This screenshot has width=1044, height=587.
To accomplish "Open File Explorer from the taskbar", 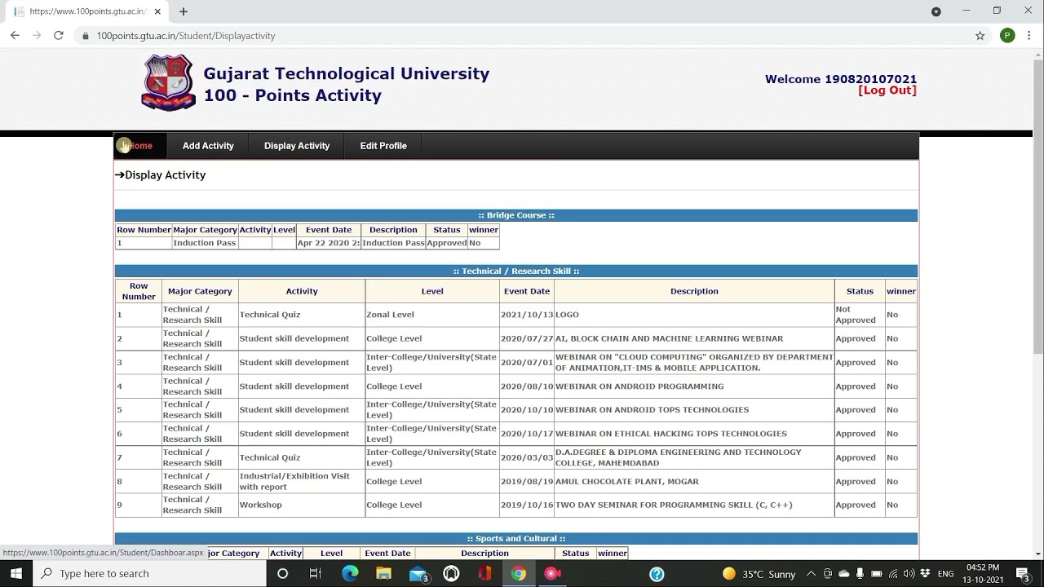I will click(x=383, y=573).
